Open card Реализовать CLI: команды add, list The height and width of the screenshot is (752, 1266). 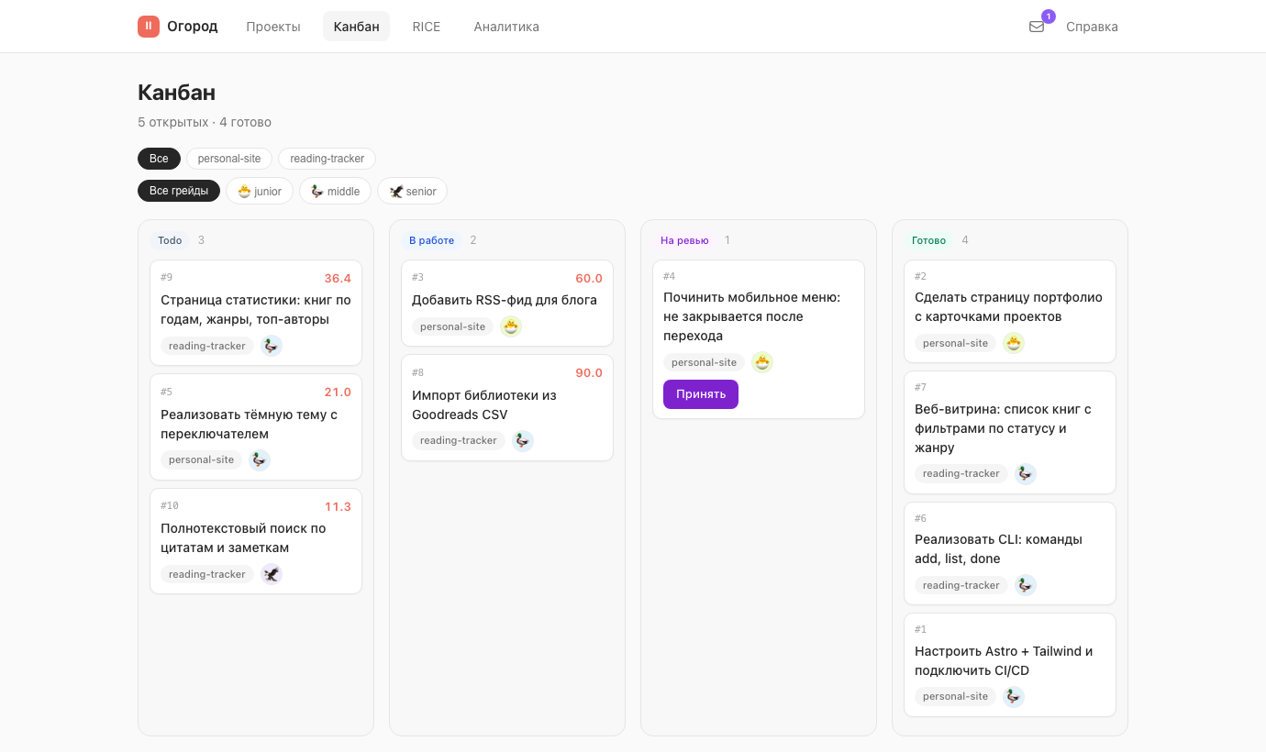(x=1010, y=553)
